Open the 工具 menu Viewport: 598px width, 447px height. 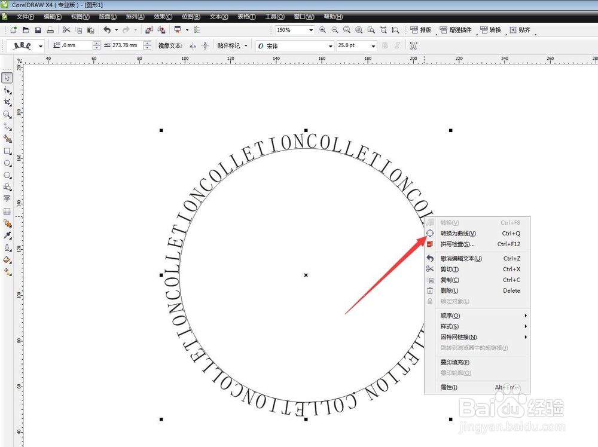(274, 16)
